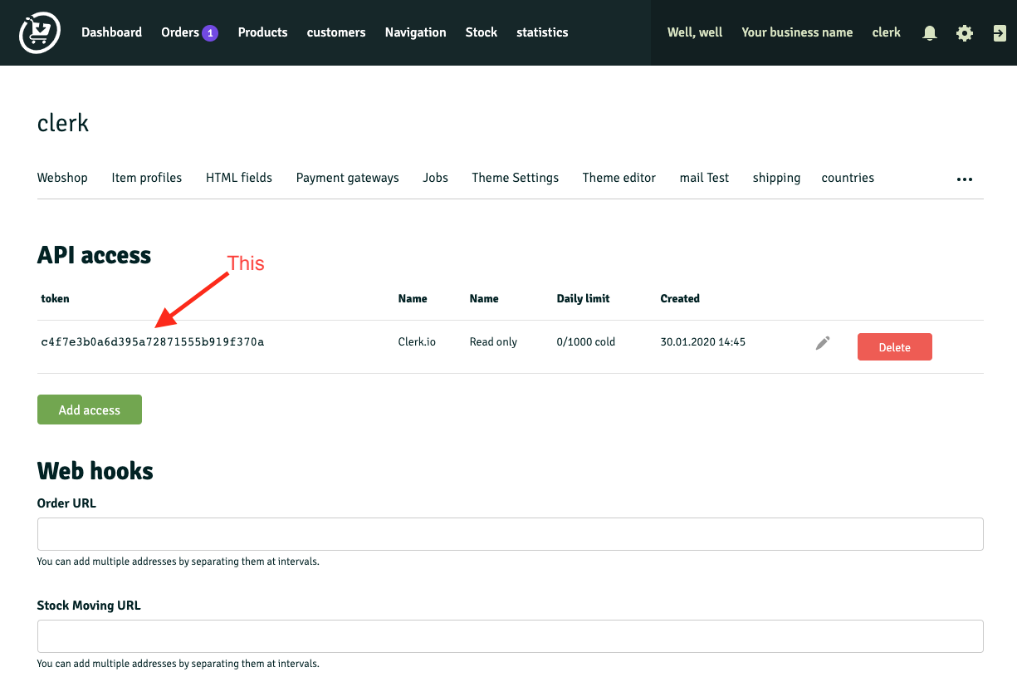Image resolution: width=1017 pixels, height=677 pixels.
Task: Select the Webshop tab
Action: point(62,177)
